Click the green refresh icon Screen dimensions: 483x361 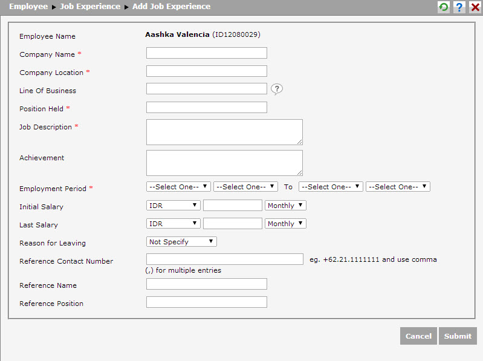444,7
